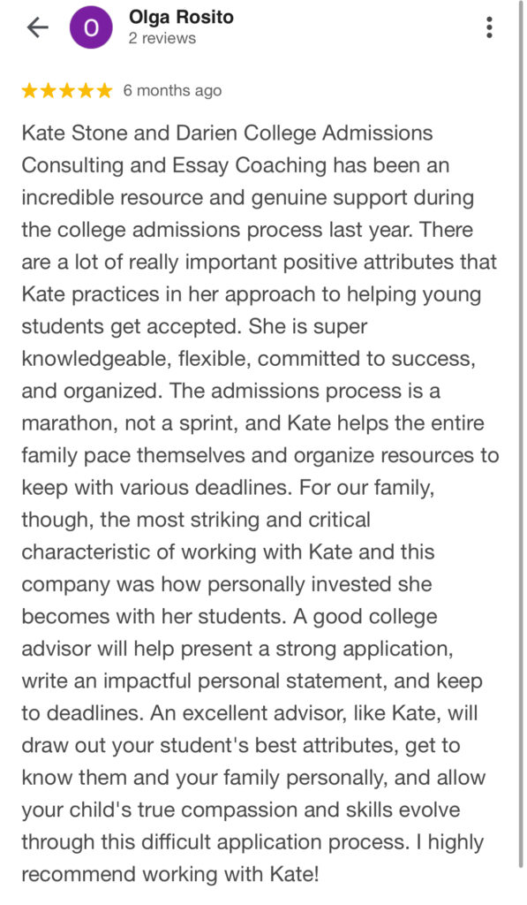Click the opening line "Kate Stone and Darien College Admissions"
527x905 pixels.
point(227,133)
